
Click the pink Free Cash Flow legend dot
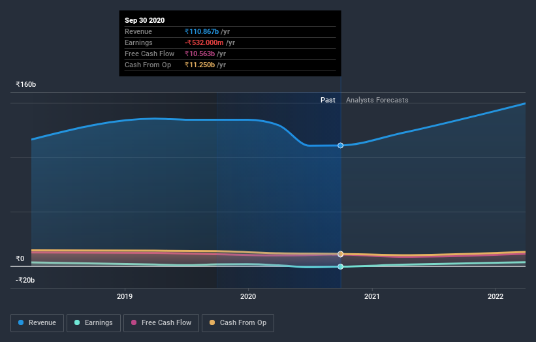(134, 322)
